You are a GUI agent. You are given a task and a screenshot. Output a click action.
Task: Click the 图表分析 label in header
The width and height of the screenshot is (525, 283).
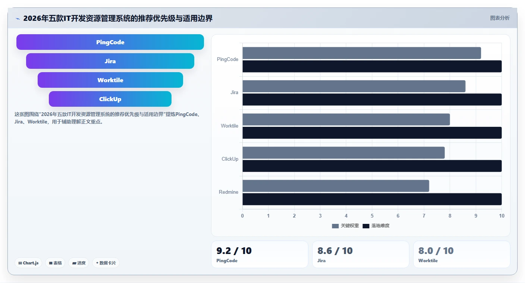coord(500,18)
